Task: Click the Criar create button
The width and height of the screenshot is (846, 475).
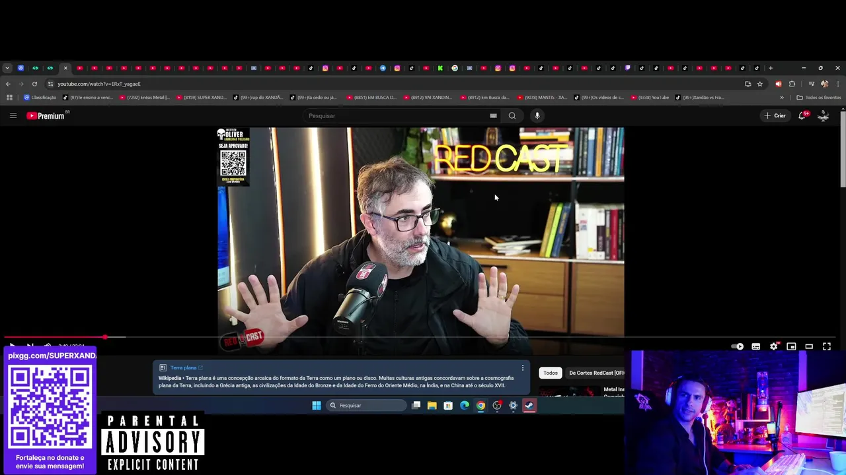Action: coord(775,115)
